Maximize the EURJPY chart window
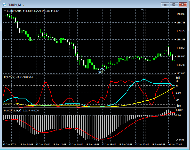Viewport: 190px width, 150px height. coord(174,4)
